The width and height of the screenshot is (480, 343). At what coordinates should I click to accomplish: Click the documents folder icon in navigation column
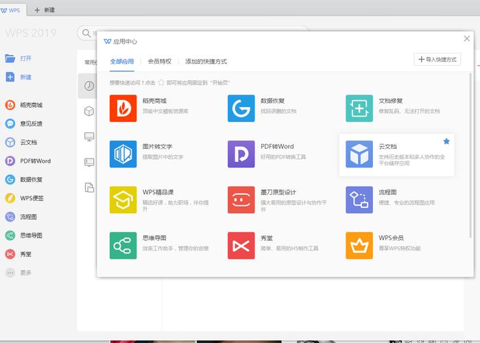(x=89, y=187)
